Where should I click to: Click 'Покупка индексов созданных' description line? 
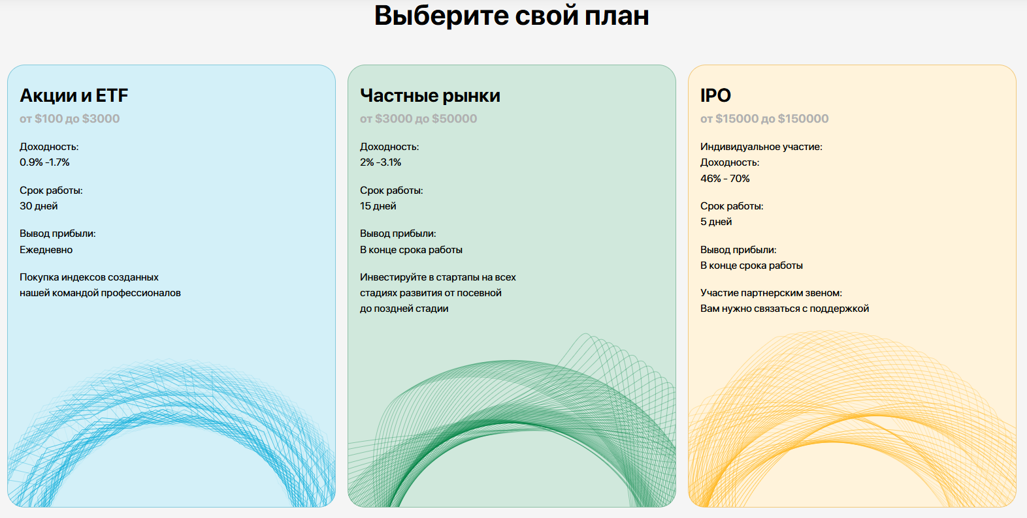[x=89, y=277]
